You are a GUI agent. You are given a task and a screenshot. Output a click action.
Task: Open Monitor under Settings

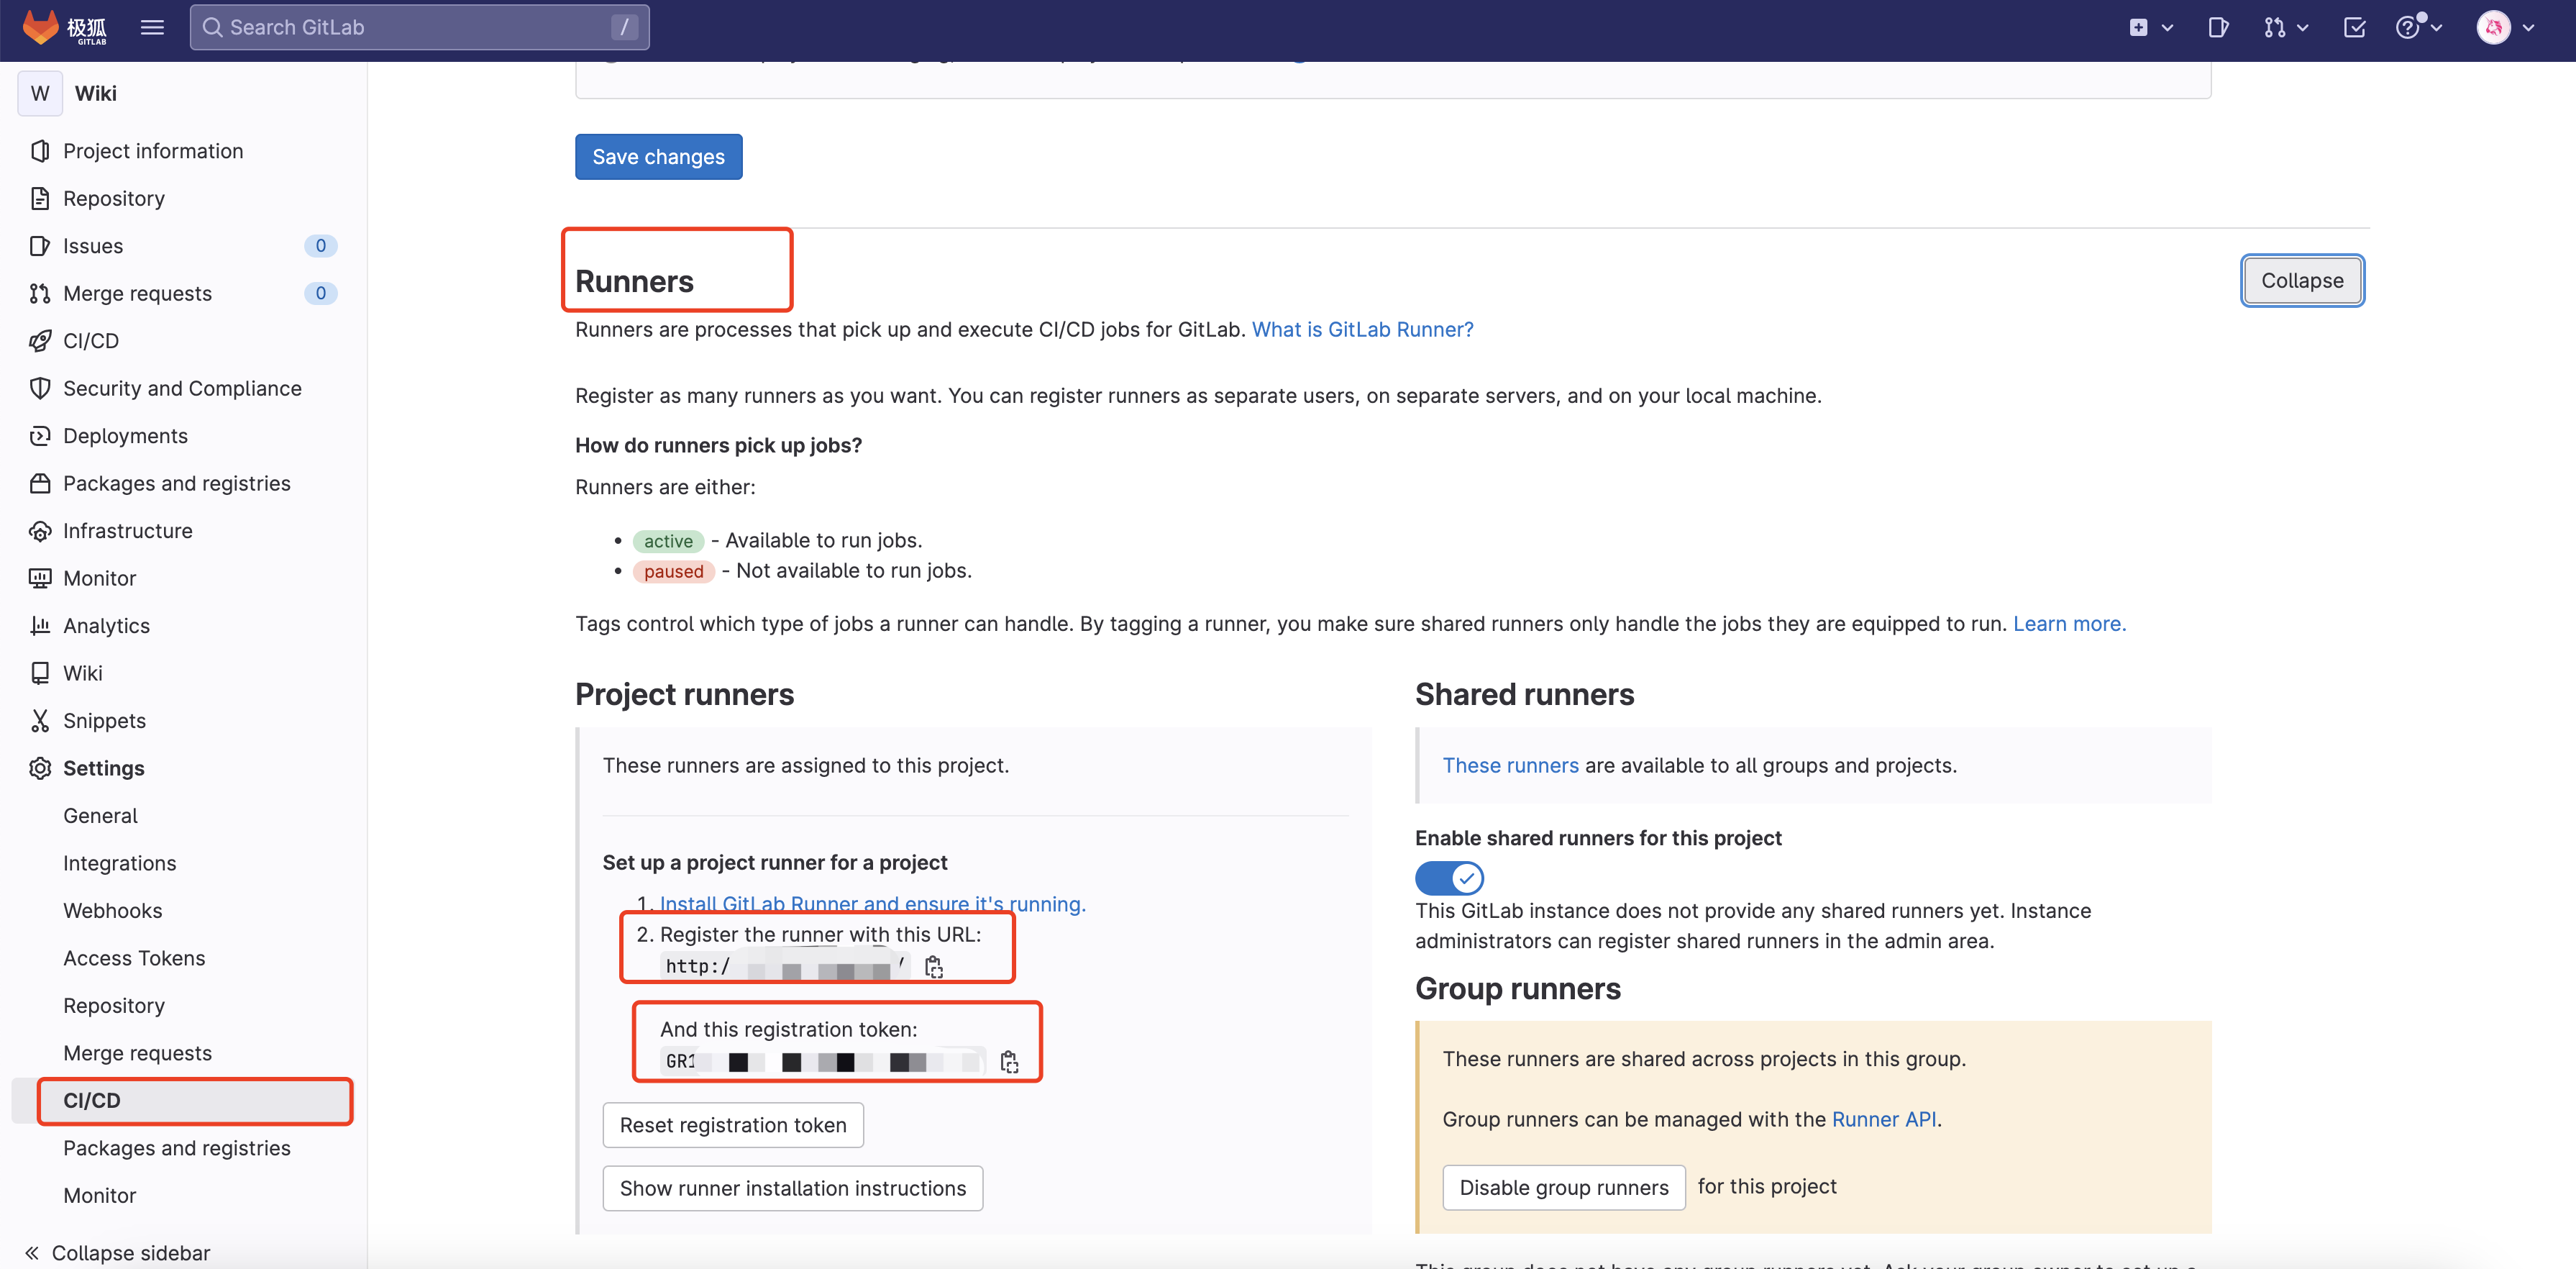click(99, 1196)
